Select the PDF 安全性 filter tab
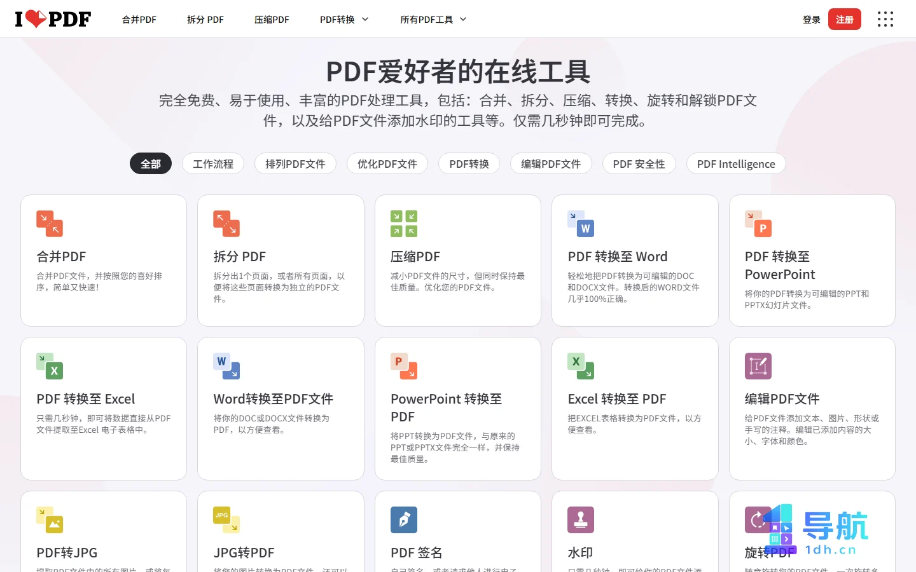This screenshot has height=572, width=916. point(639,164)
